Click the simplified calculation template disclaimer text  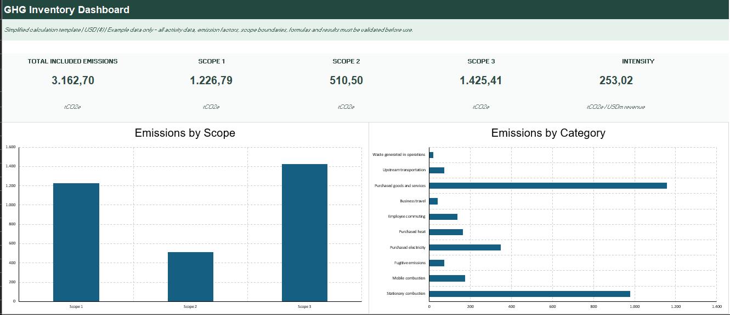pyautogui.click(x=208, y=30)
